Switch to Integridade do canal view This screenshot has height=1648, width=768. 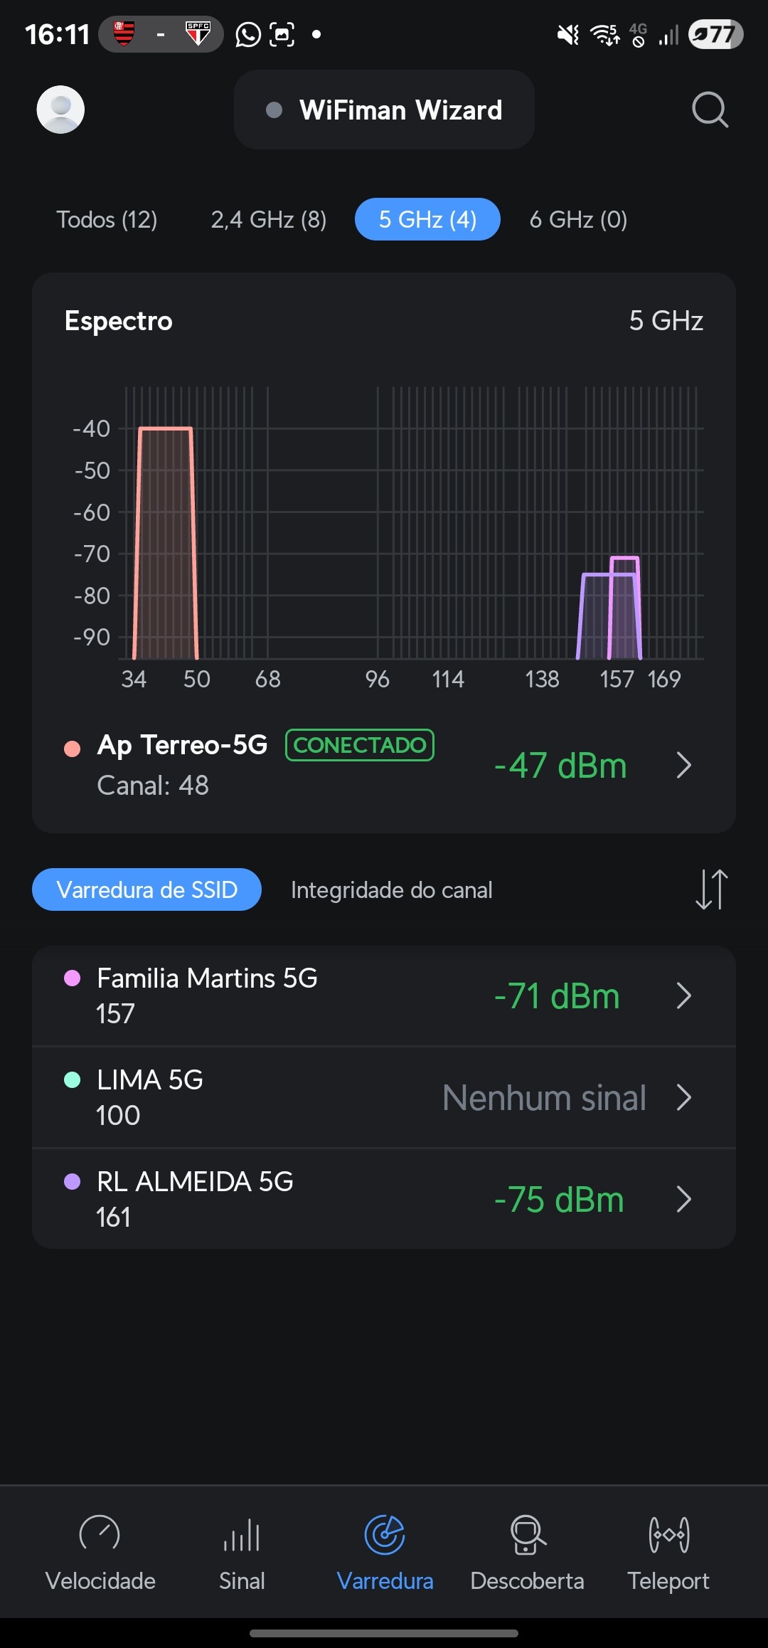pyautogui.click(x=391, y=889)
